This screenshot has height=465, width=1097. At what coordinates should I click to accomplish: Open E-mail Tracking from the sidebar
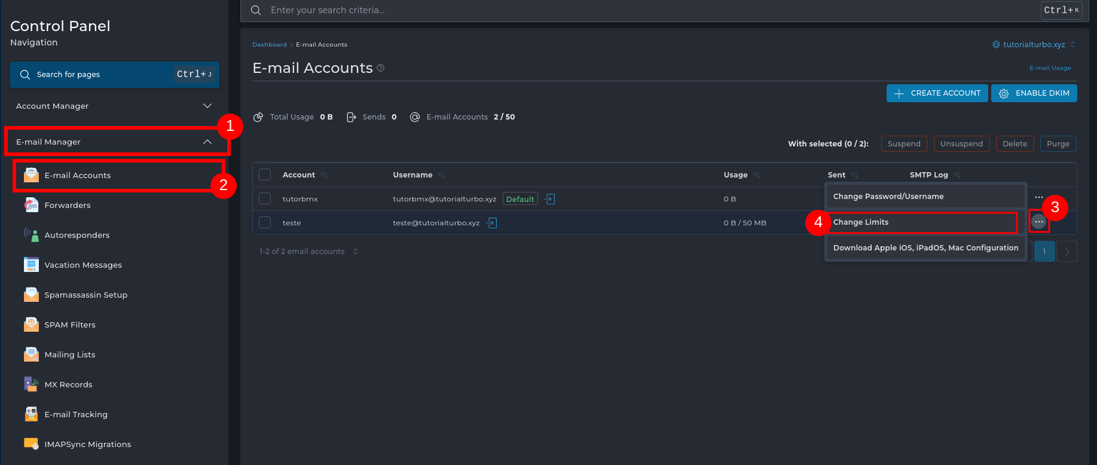(x=75, y=414)
